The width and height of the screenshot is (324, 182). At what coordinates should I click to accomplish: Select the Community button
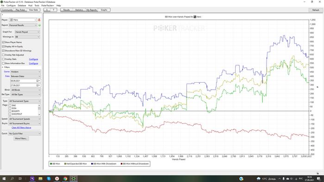(x=7, y=10)
